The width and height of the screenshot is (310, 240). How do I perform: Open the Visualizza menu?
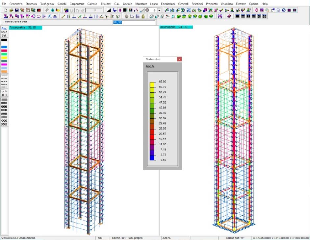point(226,3)
